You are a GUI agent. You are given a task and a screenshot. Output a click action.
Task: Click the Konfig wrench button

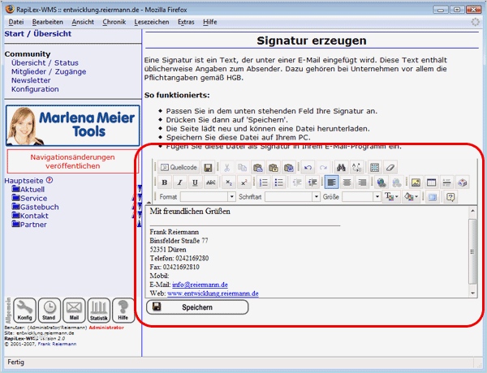[24, 311]
